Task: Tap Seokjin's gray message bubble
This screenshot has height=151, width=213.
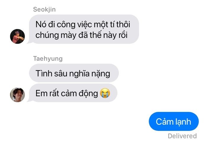Action: click(x=83, y=29)
